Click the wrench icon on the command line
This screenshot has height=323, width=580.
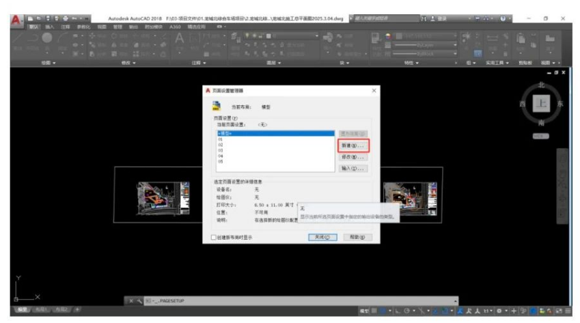[x=139, y=301]
